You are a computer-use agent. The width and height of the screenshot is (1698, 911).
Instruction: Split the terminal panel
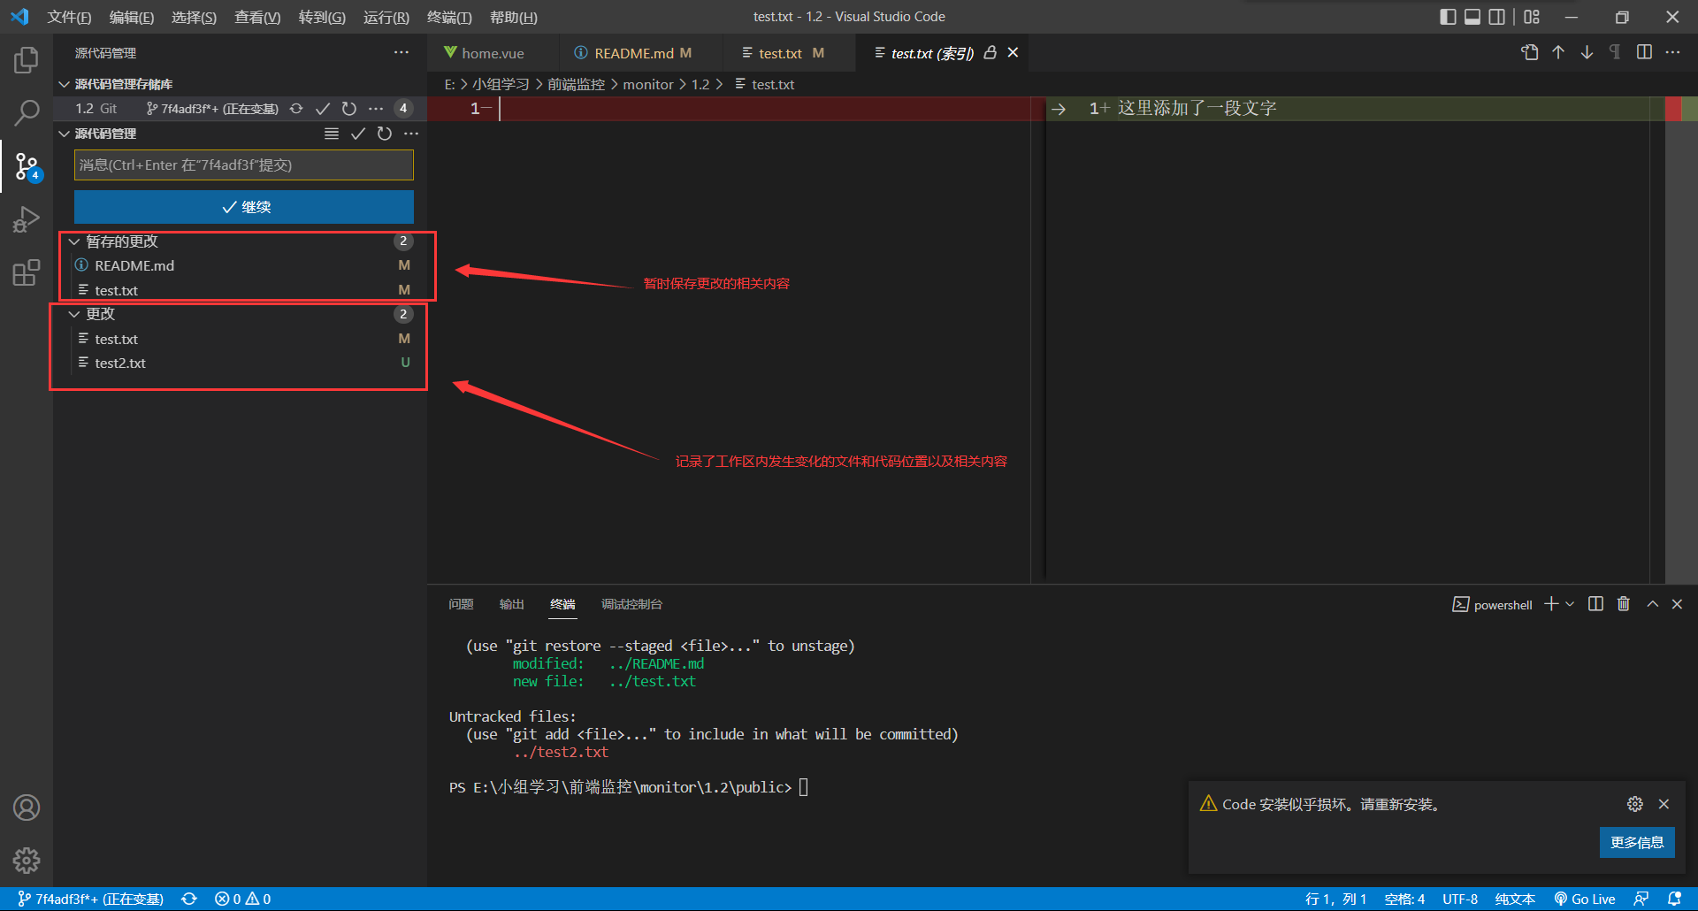(x=1595, y=604)
